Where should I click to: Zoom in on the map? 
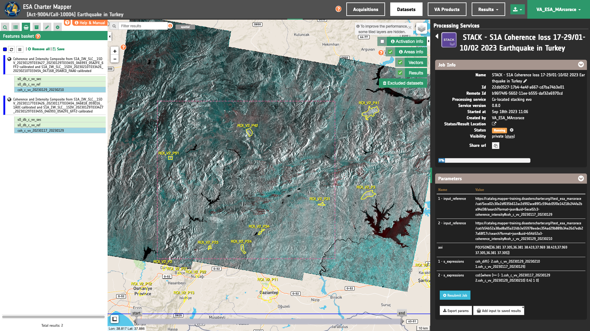(x=115, y=51)
